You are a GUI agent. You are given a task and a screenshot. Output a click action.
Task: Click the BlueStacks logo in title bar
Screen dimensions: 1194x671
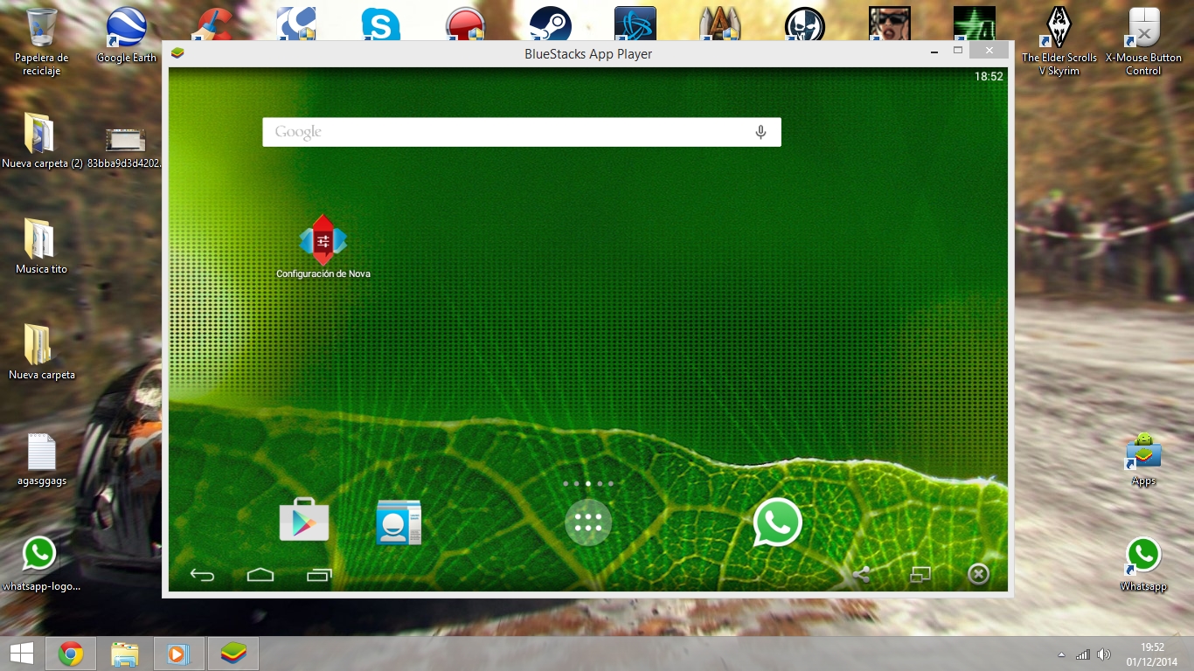177,53
